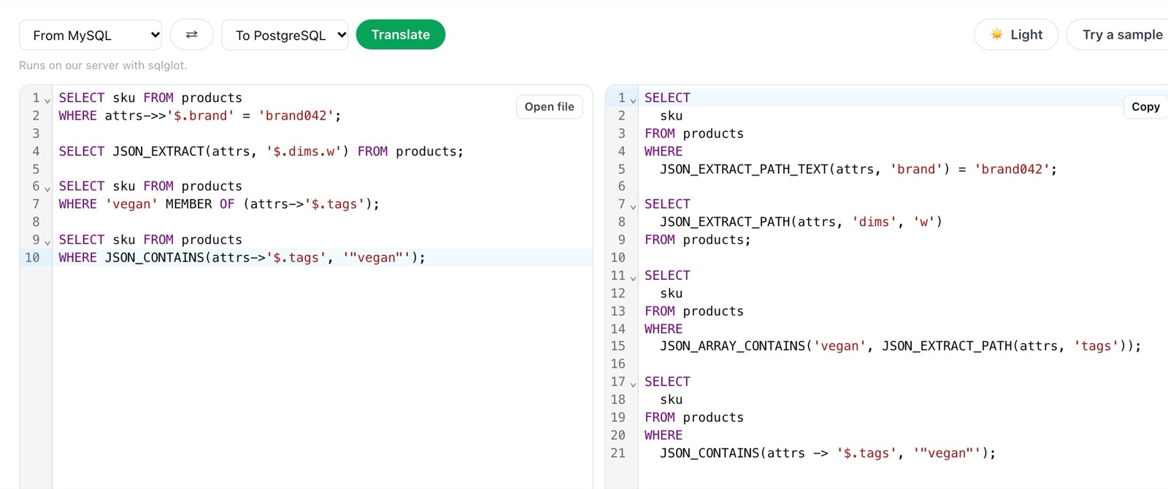Collapse fold arrow at input line 1
The image size is (1168, 489).
(47, 100)
